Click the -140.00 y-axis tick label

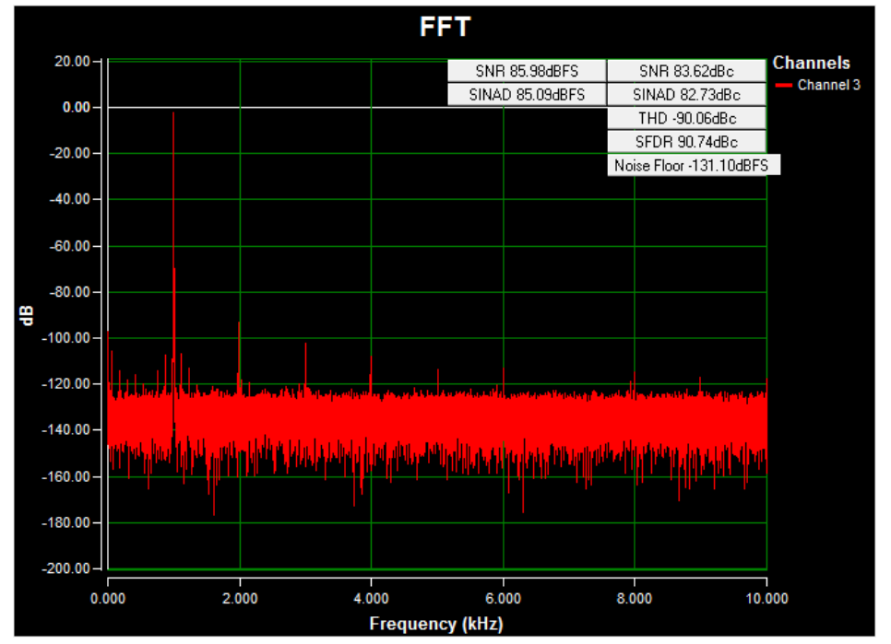(66, 430)
